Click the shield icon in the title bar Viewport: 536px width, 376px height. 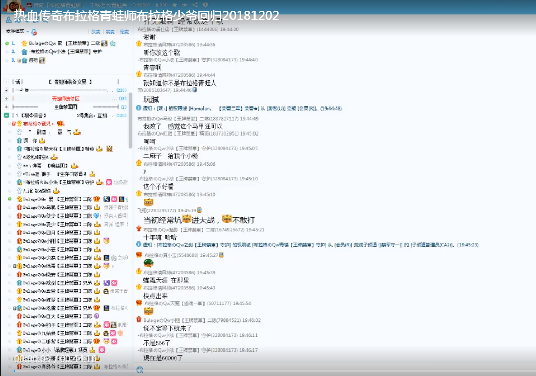tap(205, 5)
